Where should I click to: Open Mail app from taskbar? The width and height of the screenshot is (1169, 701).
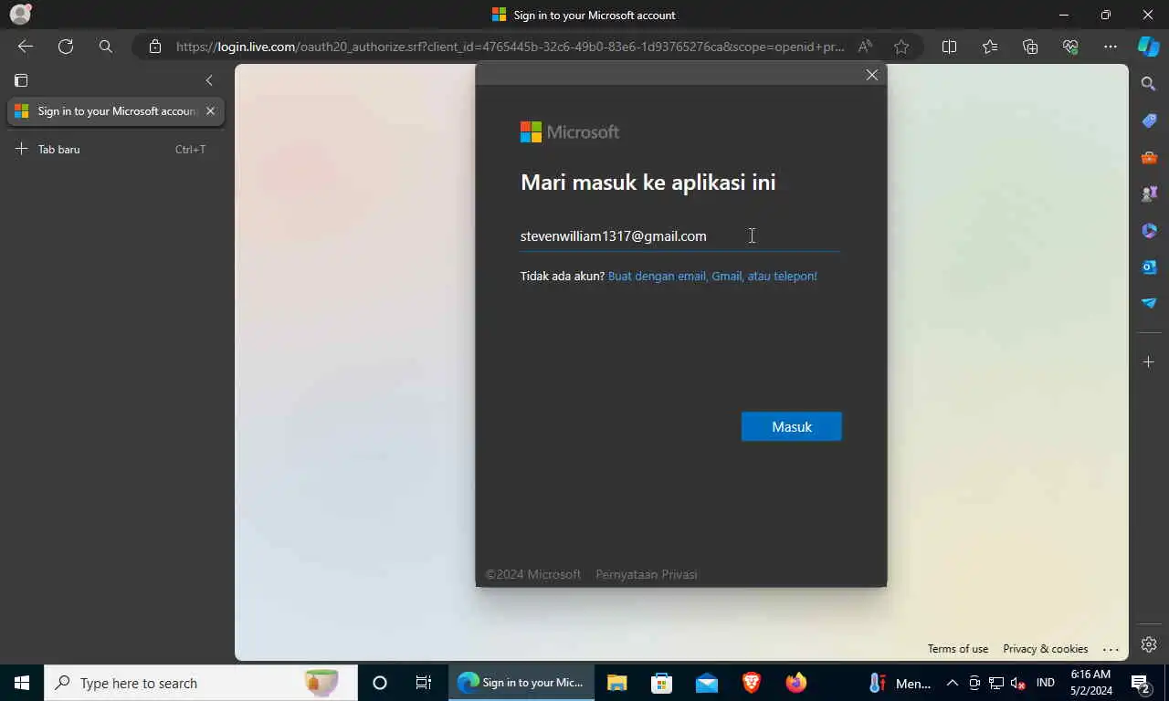point(707,683)
